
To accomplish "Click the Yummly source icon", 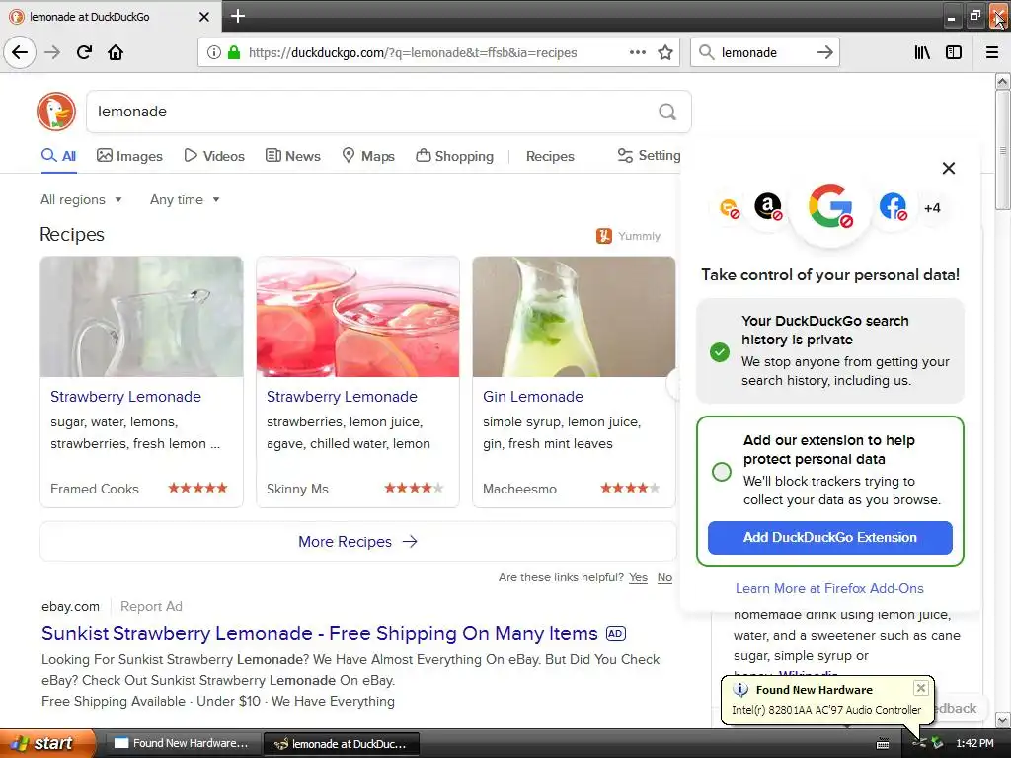I will [603, 236].
